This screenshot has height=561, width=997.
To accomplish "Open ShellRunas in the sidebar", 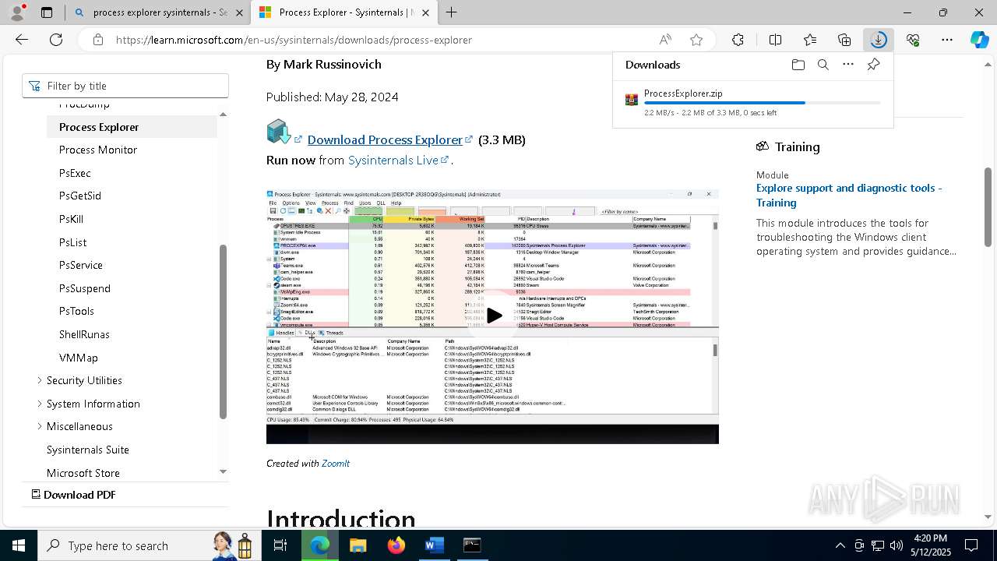I will (x=84, y=334).
